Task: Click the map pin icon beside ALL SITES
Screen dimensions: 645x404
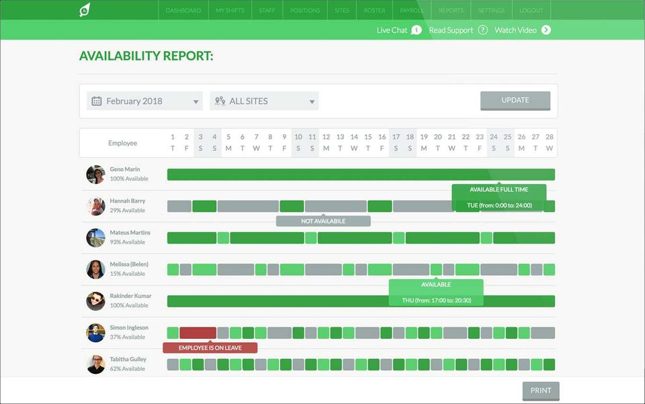Action: click(220, 101)
